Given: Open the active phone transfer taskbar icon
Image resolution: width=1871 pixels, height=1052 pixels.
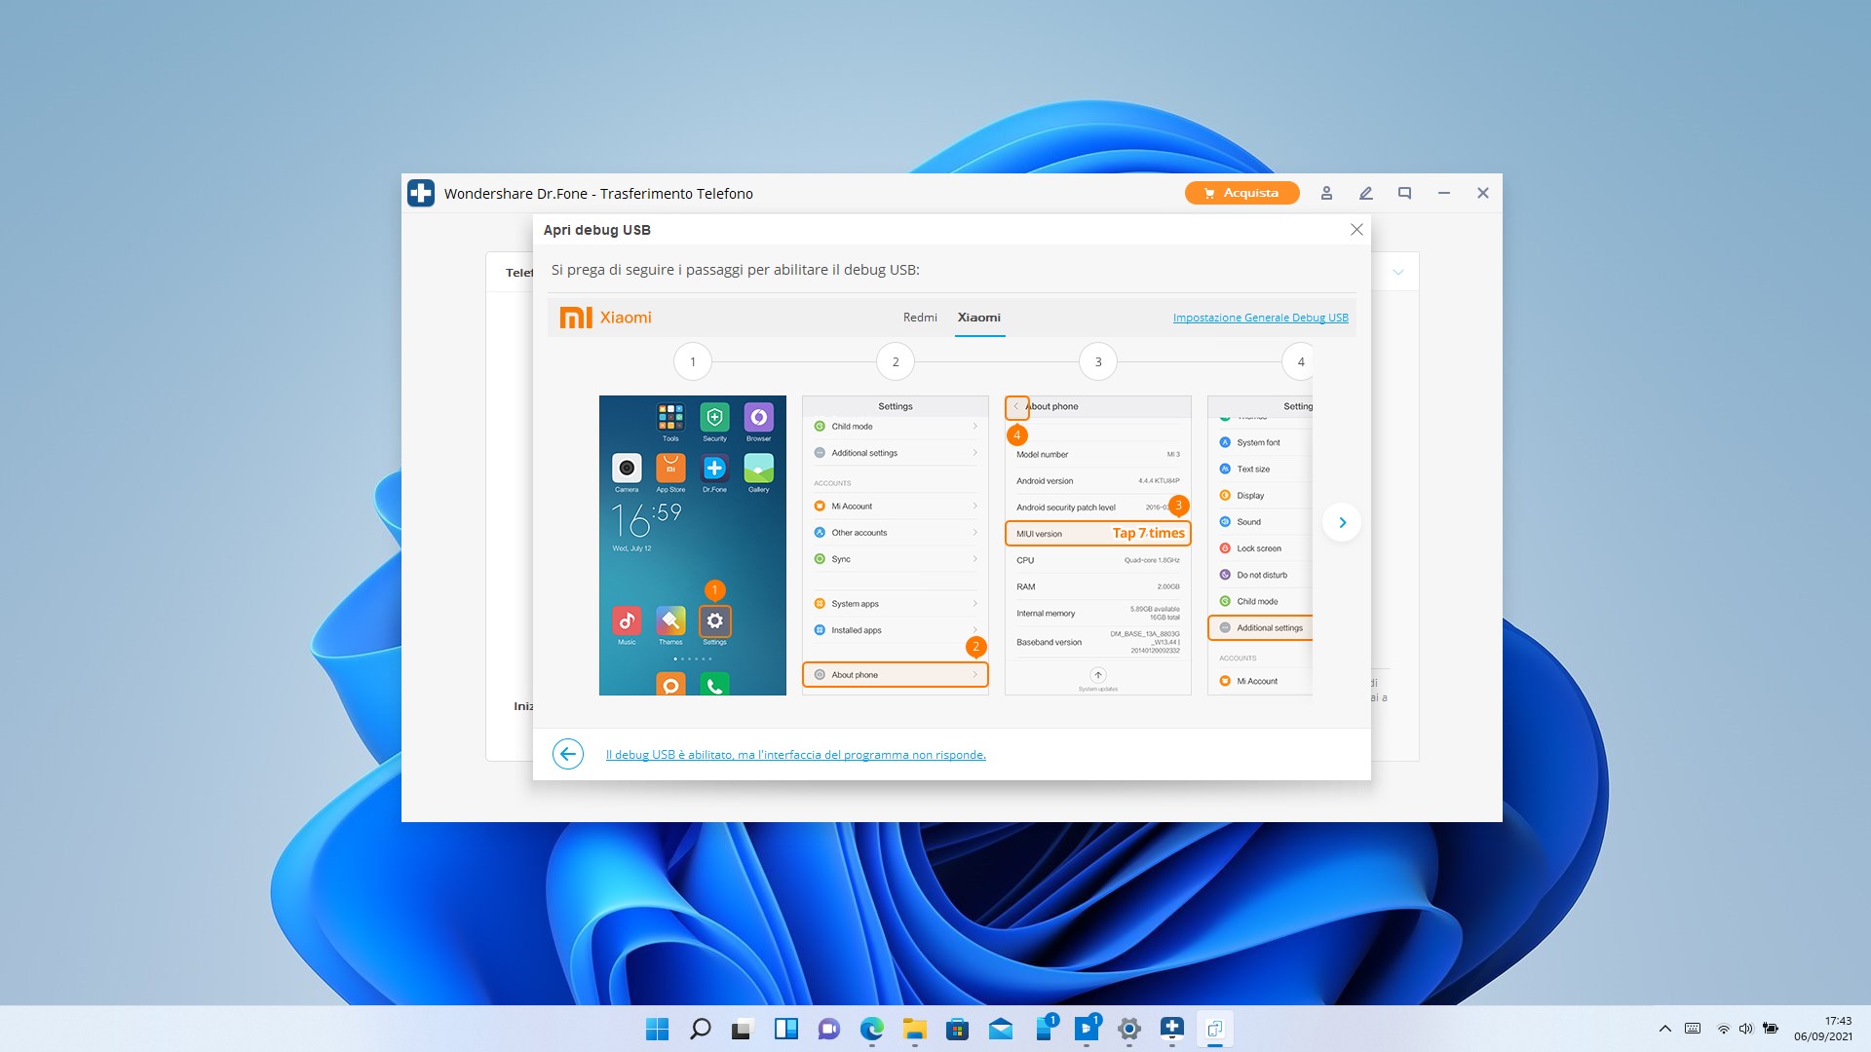Looking at the screenshot, I should pyautogui.click(x=1215, y=1029).
